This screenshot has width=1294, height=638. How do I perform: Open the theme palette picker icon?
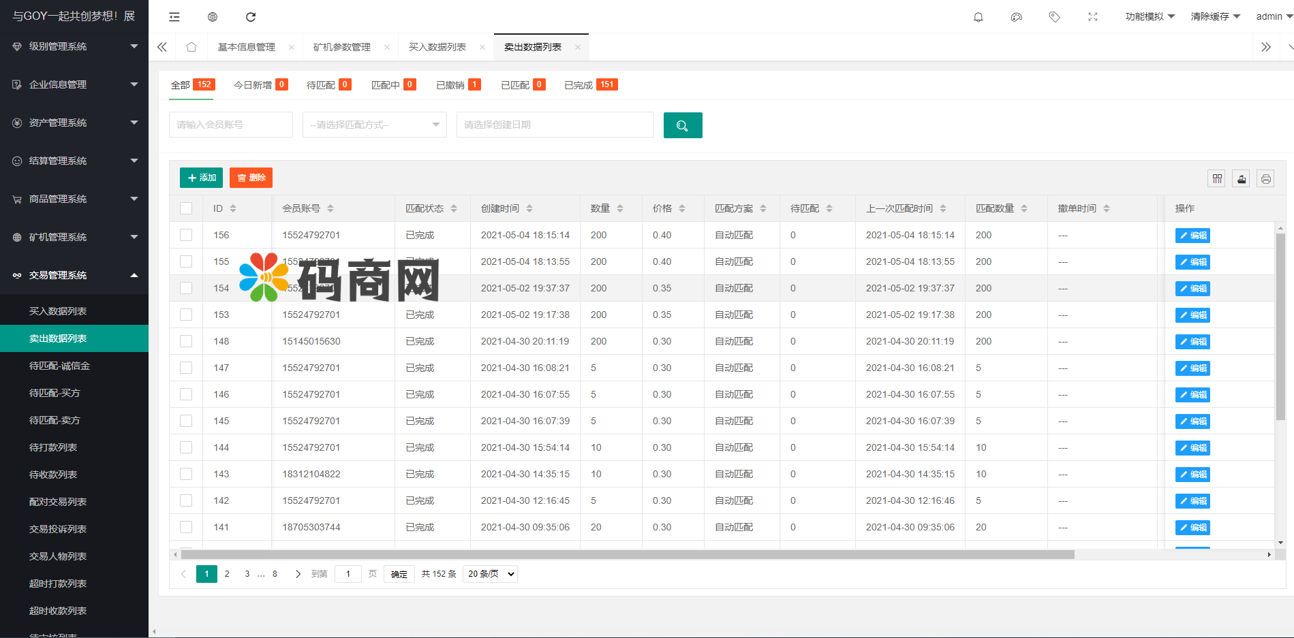[1016, 16]
